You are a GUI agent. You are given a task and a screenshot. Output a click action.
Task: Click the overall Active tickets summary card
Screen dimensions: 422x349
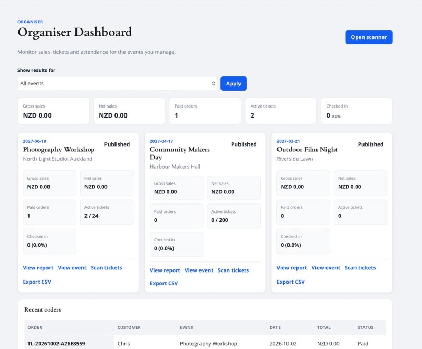281,111
